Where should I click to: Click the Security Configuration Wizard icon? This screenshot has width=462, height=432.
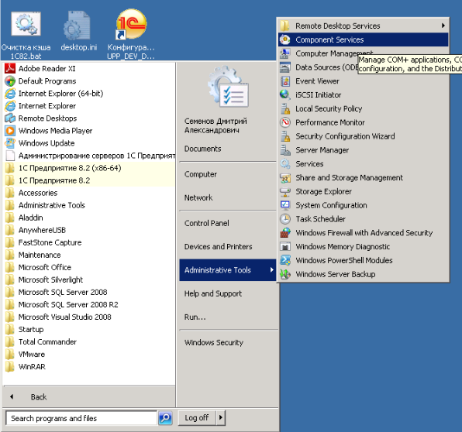285,136
